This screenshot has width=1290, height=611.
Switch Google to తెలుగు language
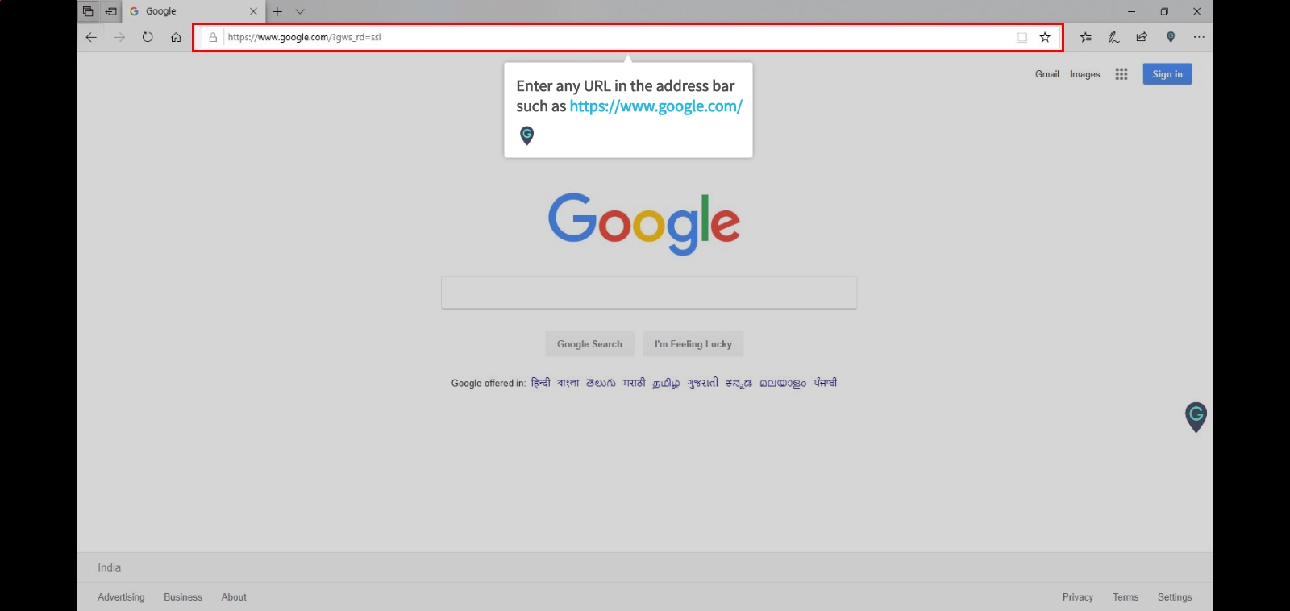point(601,383)
